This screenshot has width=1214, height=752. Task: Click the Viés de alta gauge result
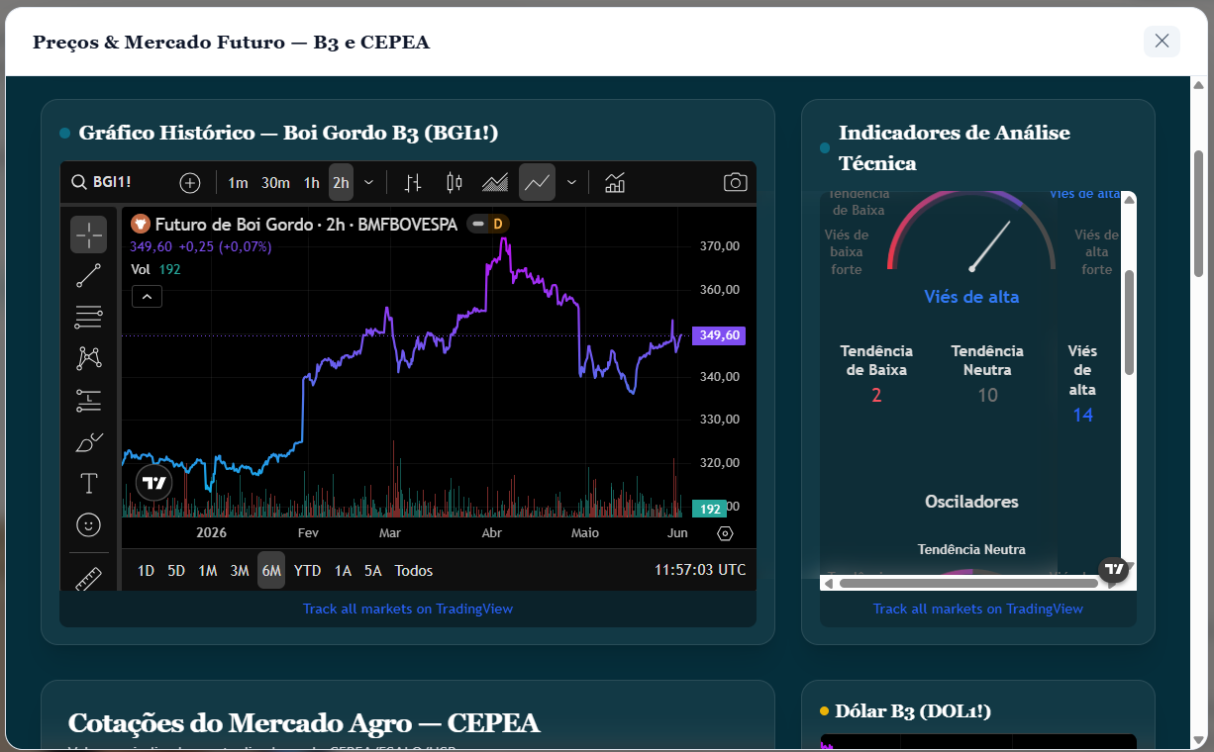point(971,297)
